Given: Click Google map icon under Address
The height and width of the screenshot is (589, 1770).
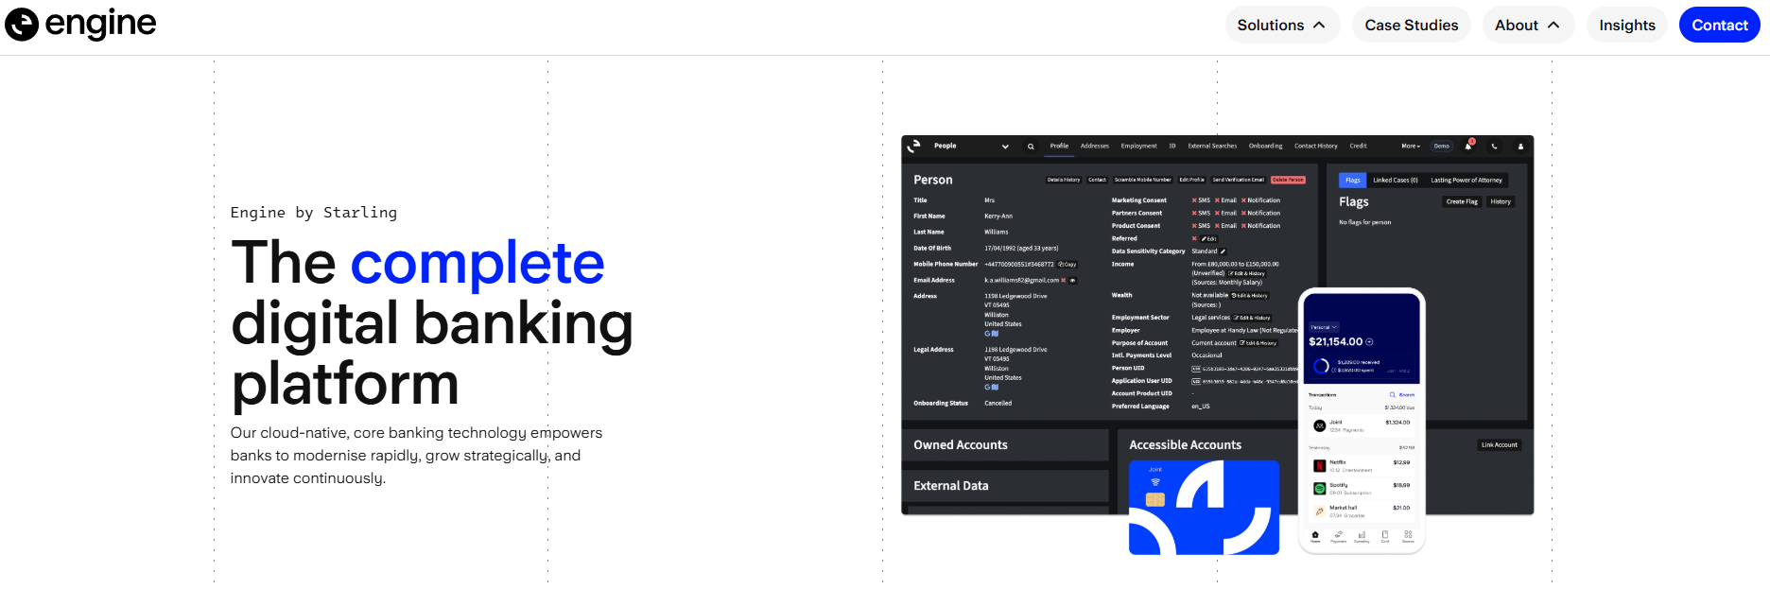Looking at the screenshot, I should (x=991, y=334).
